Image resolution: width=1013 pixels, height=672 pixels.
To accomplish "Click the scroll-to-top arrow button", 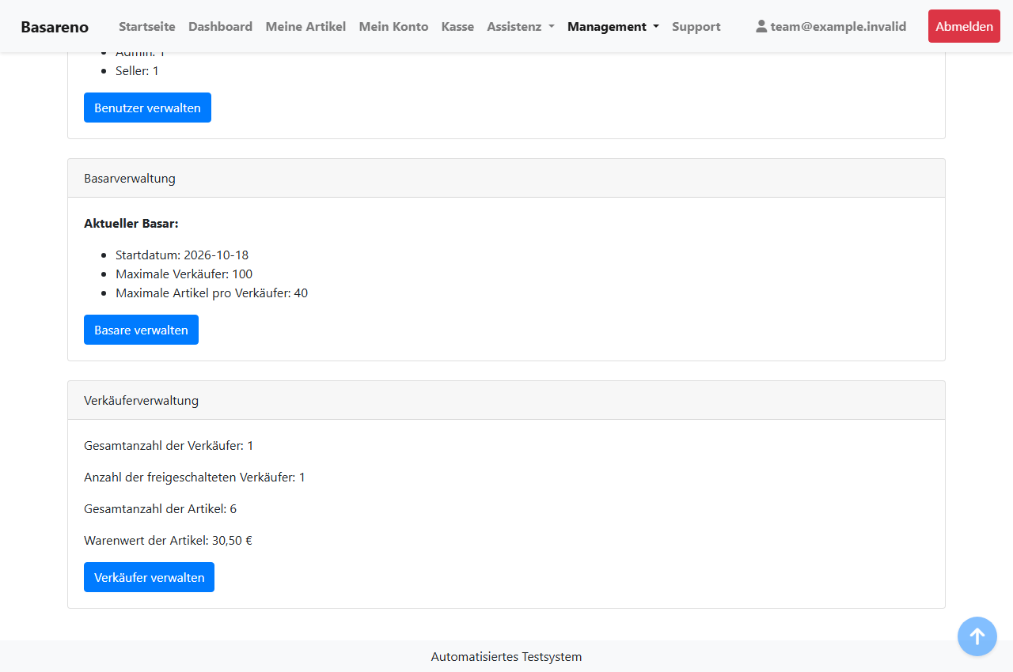I will [x=977, y=636].
